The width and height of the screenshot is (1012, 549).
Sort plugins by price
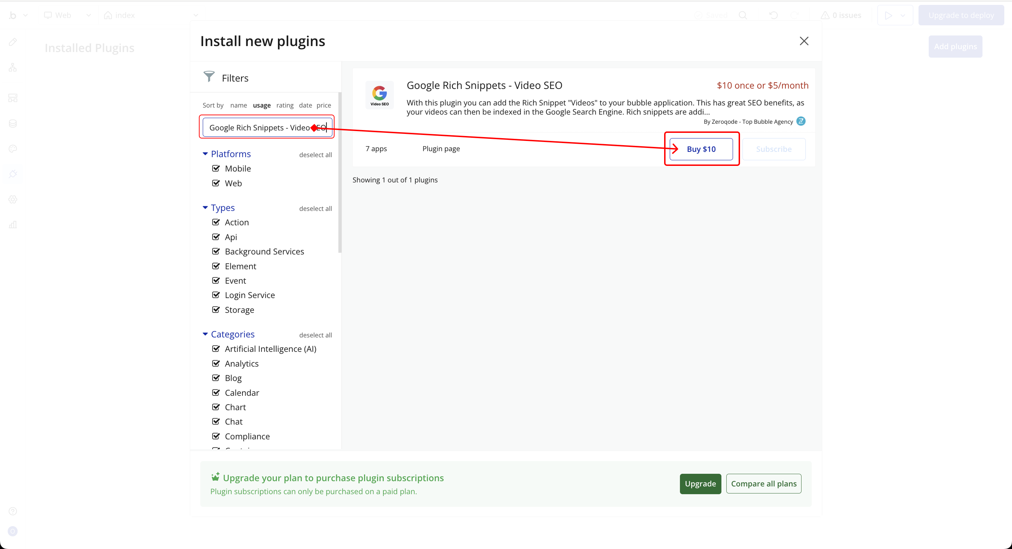point(324,105)
